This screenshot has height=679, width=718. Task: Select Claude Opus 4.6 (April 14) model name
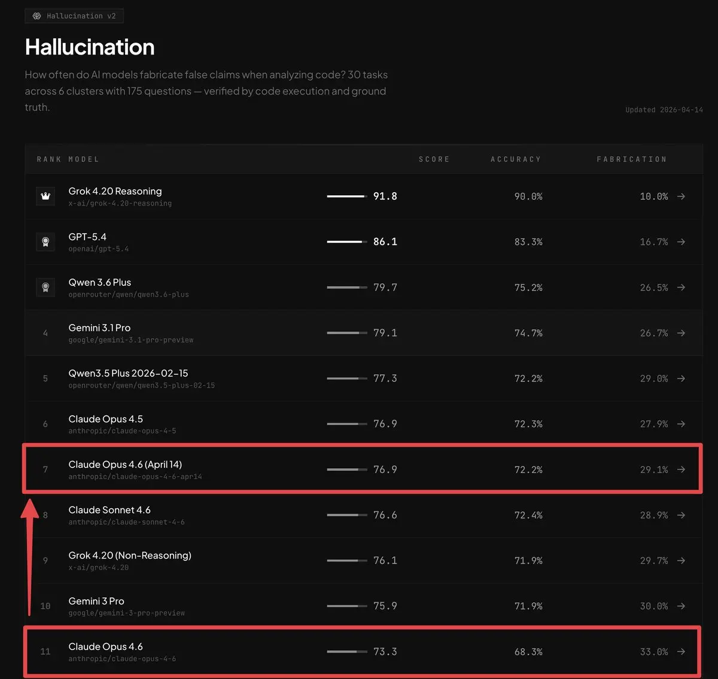[125, 465]
